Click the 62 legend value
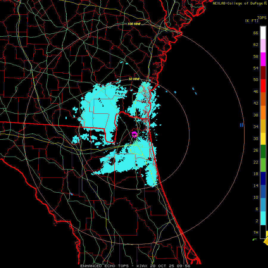The height and width of the screenshot is (268, 268). click(x=256, y=45)
